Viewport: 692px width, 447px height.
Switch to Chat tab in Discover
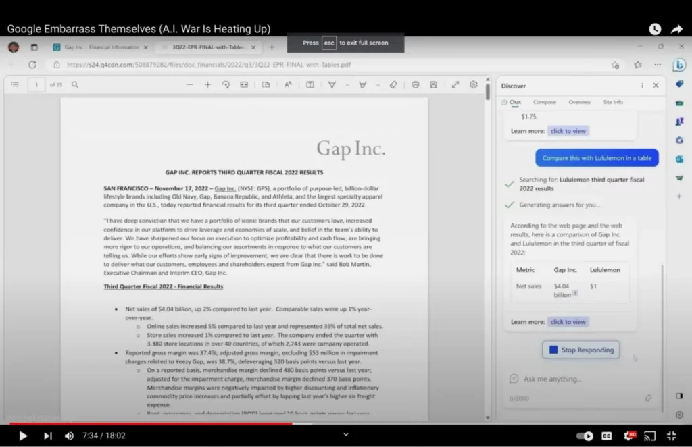tap(512, 102)
